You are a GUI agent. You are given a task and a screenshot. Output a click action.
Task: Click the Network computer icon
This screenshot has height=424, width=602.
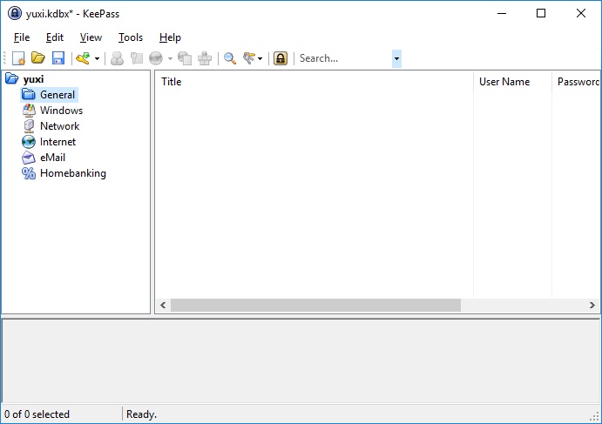point(29,126)
